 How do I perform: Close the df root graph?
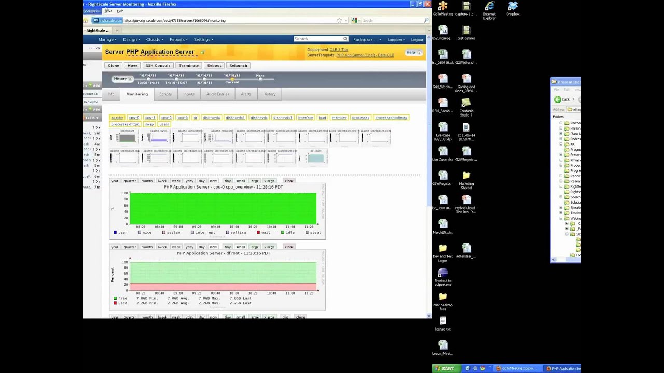pyautogui.click(x=289, y=247)
